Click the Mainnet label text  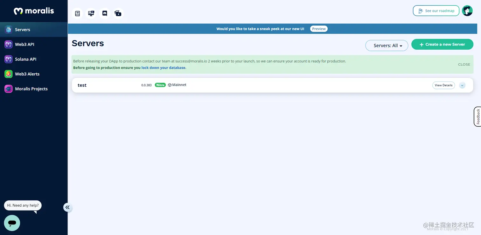point(179,85)
